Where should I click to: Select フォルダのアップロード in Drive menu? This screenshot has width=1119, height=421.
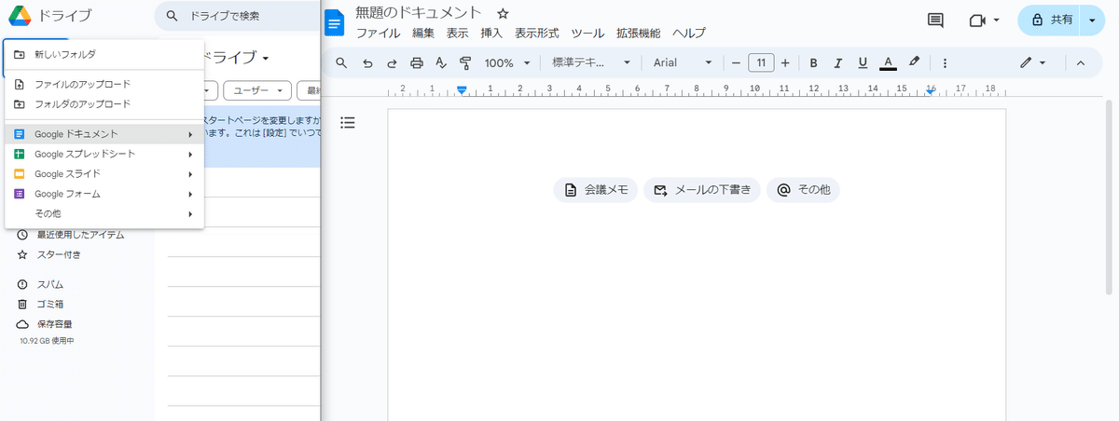pos(104,104)
